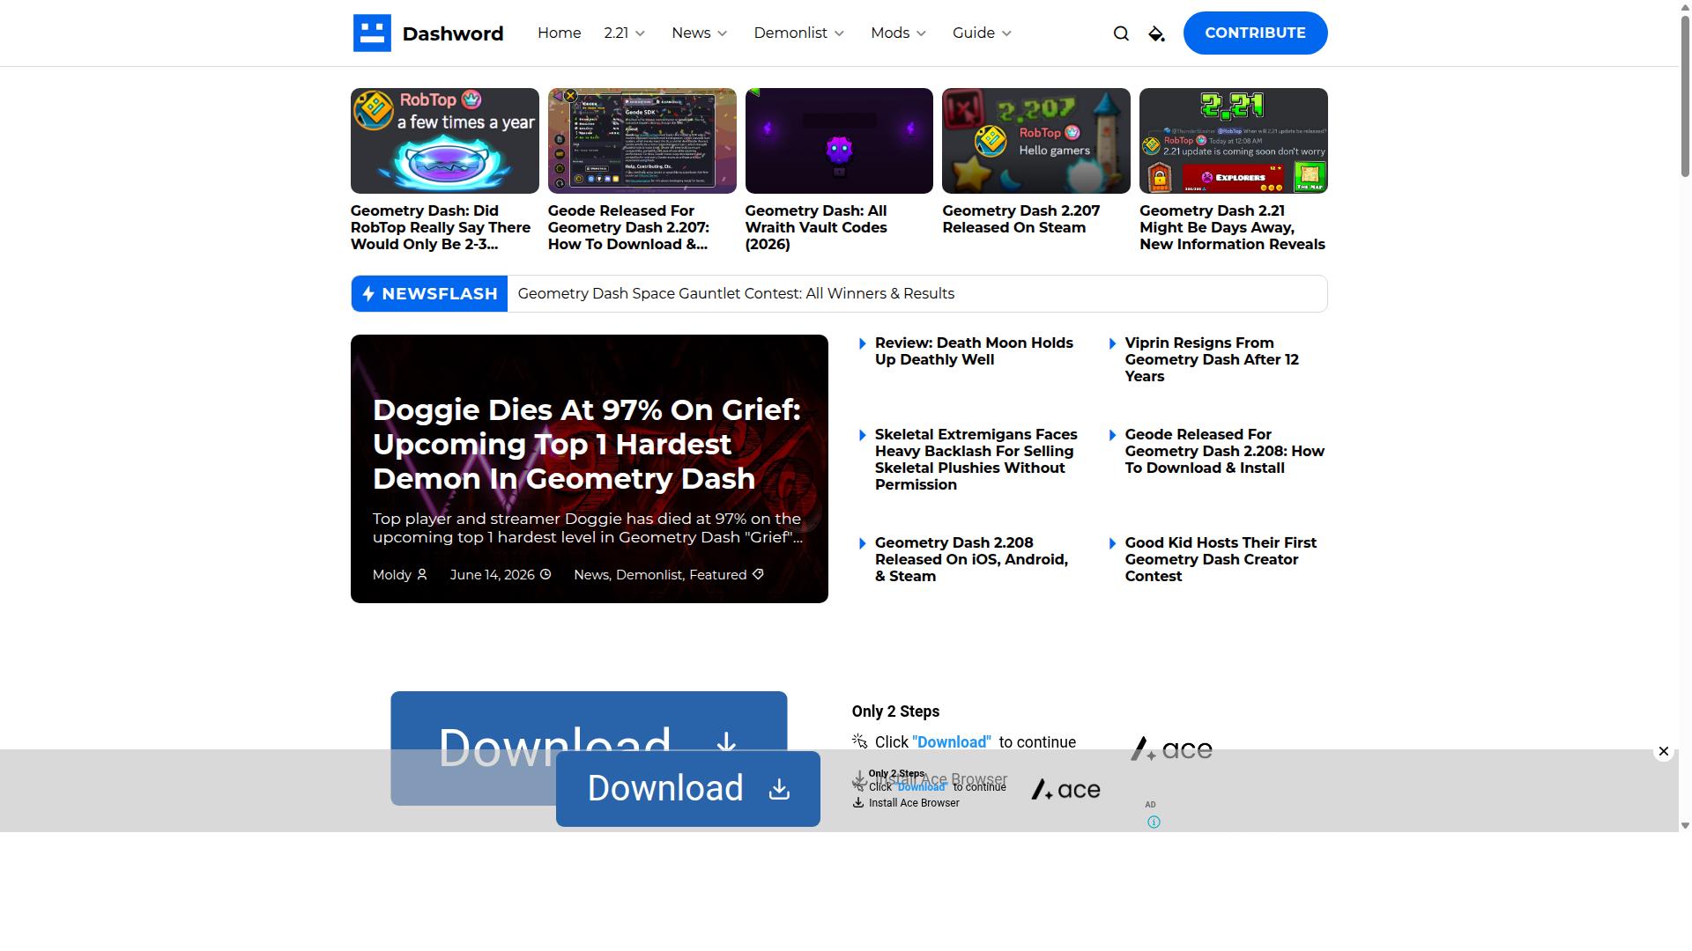Open the Guide menu item

(974, 33)
